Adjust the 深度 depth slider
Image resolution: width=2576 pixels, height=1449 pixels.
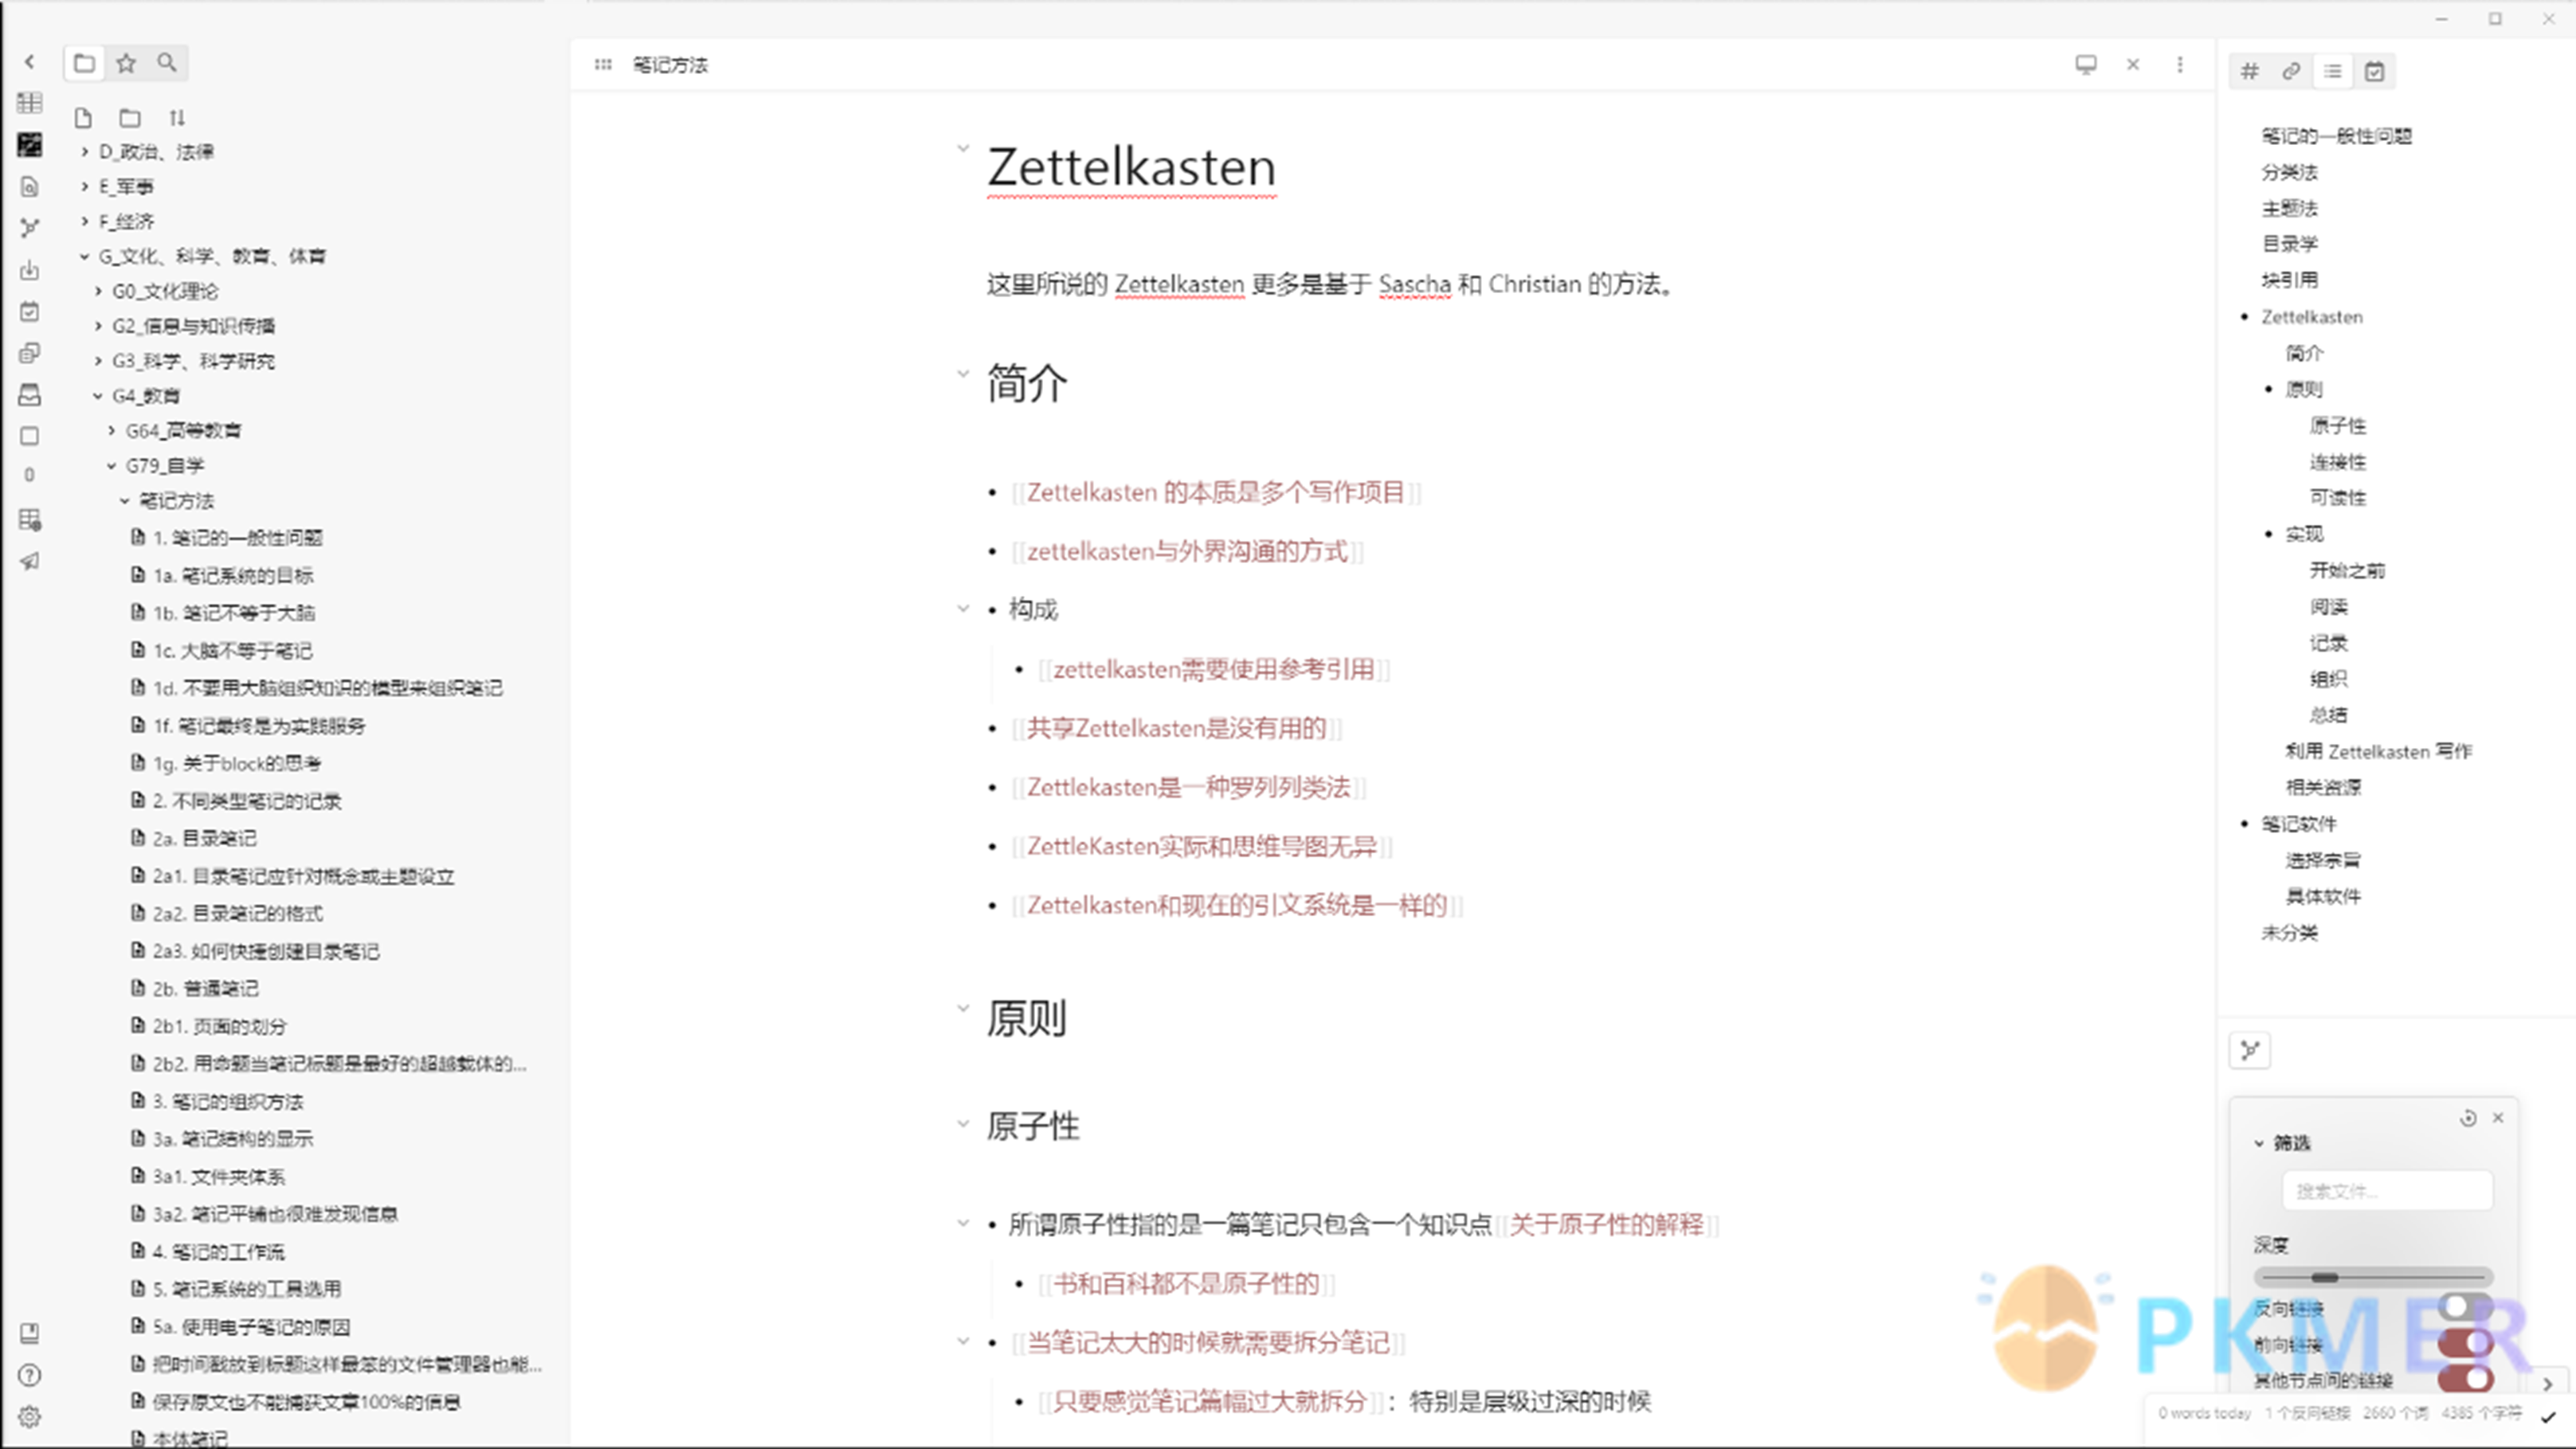(2324, 1277)
